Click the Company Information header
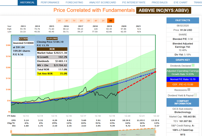 coord(183,102)
